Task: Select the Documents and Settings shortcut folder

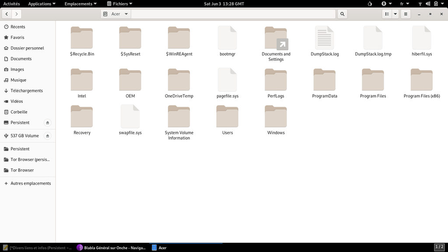Action: 276,38
